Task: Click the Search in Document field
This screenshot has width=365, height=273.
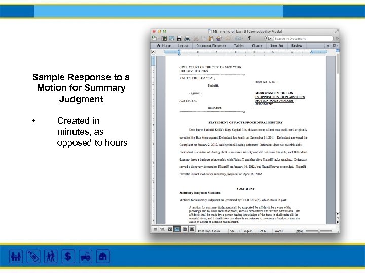Action: pyautogui.click(x=303, y=38)
